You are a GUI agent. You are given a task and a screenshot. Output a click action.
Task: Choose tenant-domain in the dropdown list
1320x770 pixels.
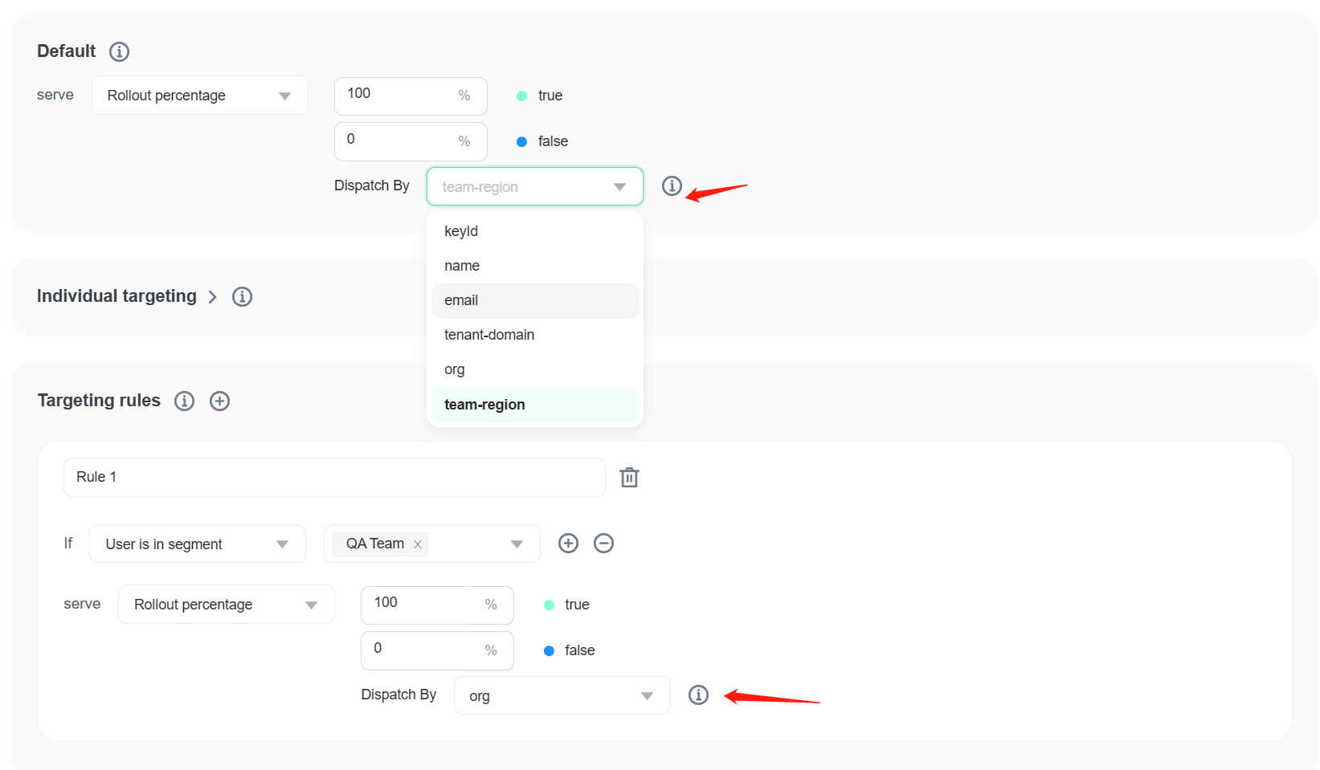tap(489, 335)
